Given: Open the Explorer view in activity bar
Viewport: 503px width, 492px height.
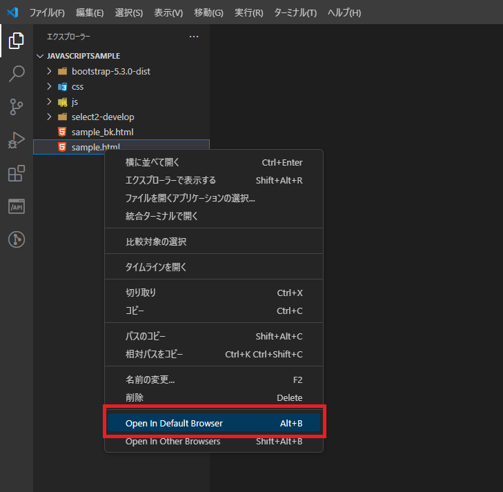Looking at the screenshot, I should 16,41.
